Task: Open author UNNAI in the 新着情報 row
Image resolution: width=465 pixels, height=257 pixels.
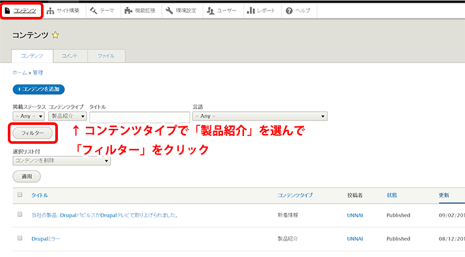Action: click(355, 215)
